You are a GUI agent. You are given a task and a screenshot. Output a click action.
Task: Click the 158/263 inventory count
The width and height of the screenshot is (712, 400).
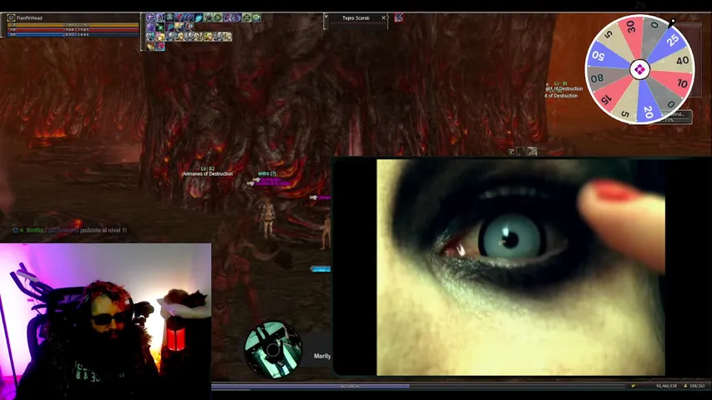pos(697,386)
